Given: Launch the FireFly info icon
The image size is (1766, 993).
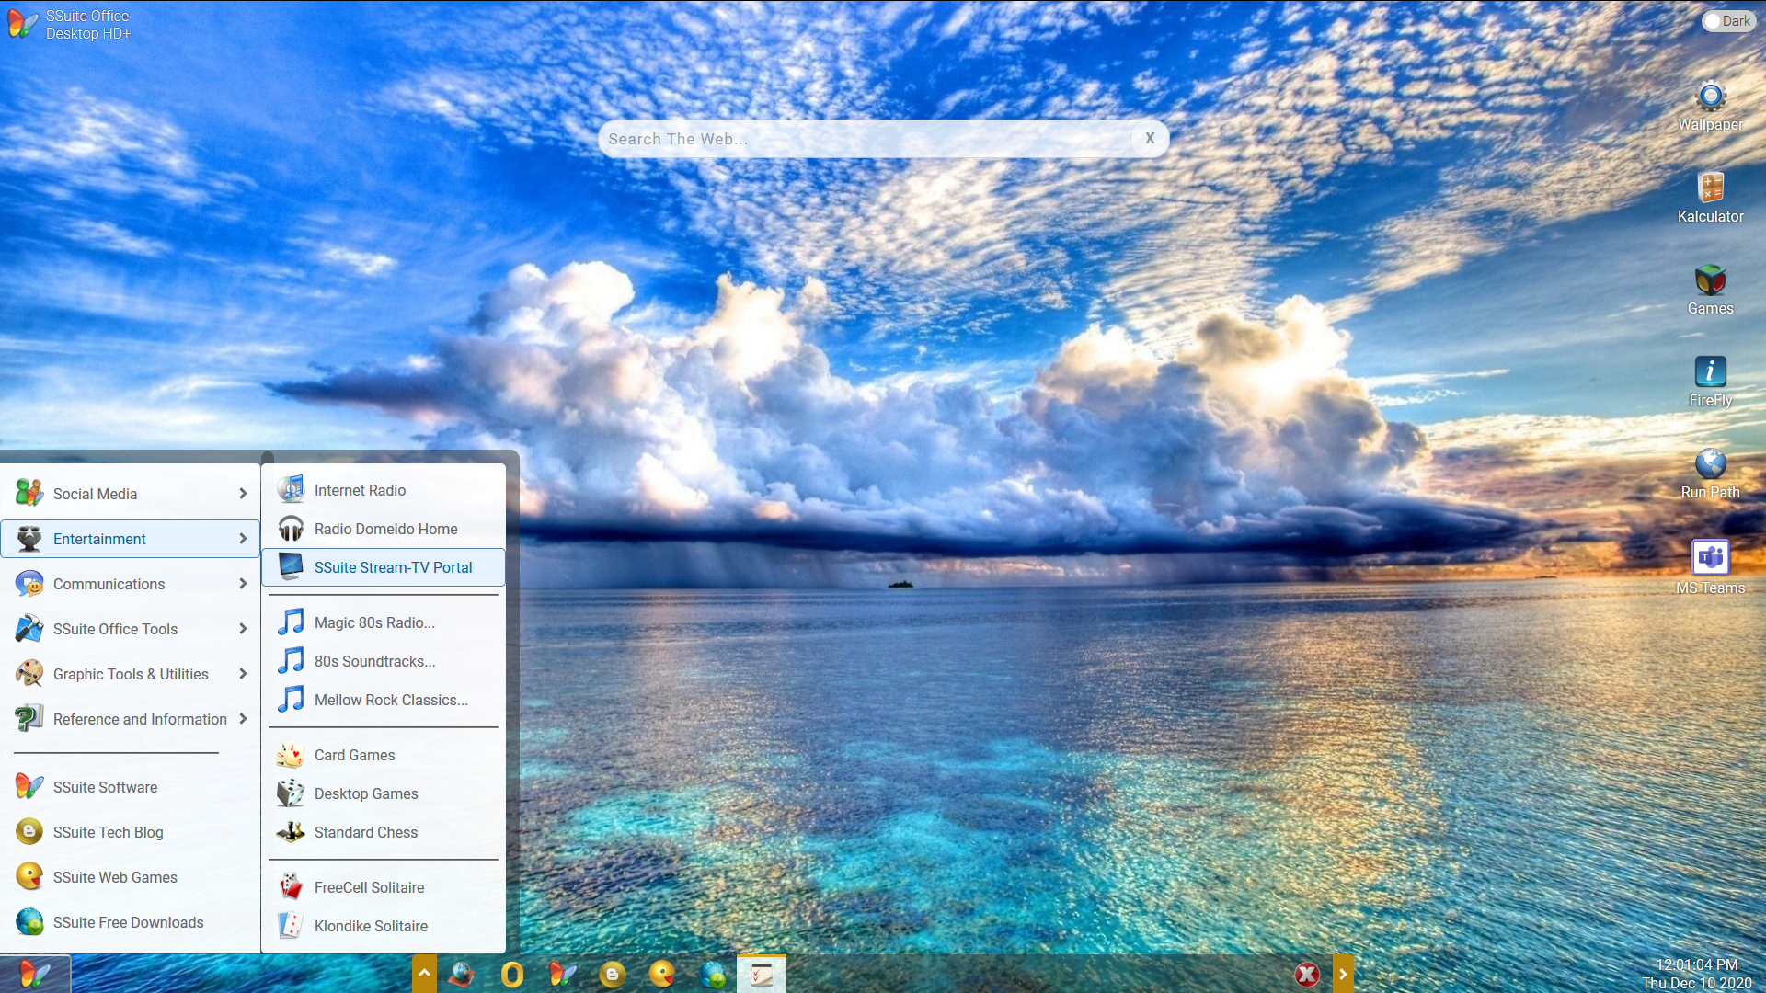Looking at the screenshot, I should point(1710,372).
